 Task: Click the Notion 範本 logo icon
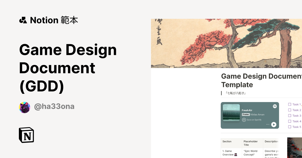point(23,20)
